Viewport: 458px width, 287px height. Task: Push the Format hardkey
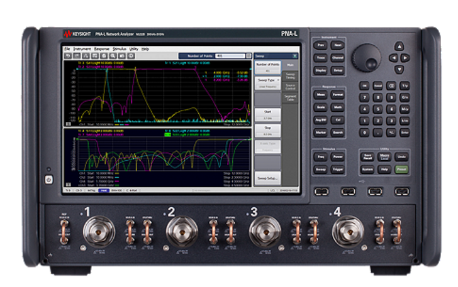tap(338, 94)
